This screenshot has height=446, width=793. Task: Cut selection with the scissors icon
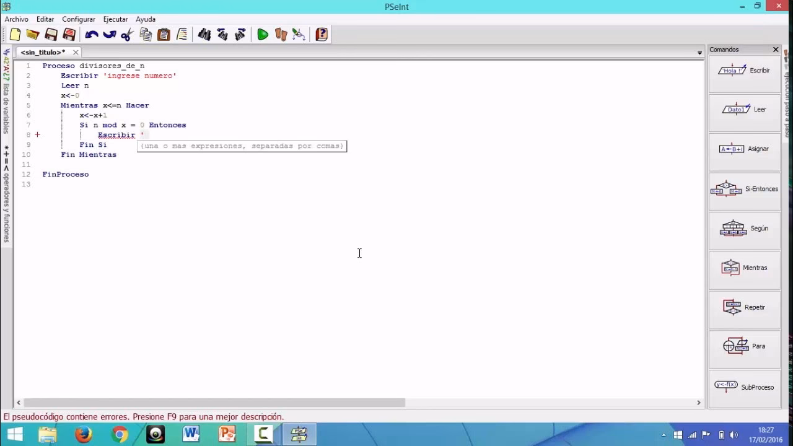127,35
